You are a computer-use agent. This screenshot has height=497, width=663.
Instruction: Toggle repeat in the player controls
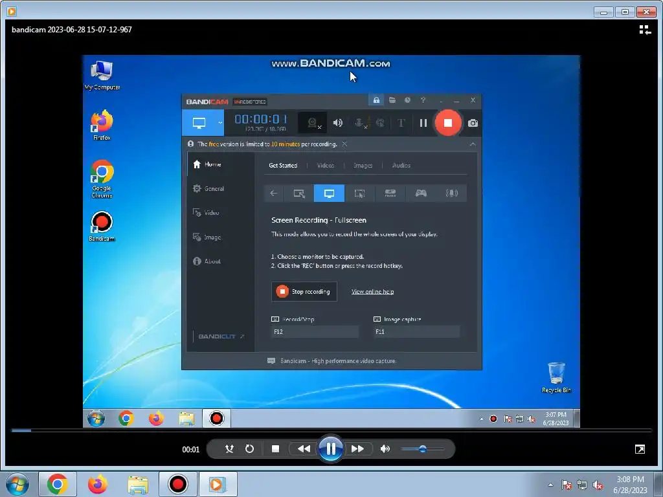249,449
